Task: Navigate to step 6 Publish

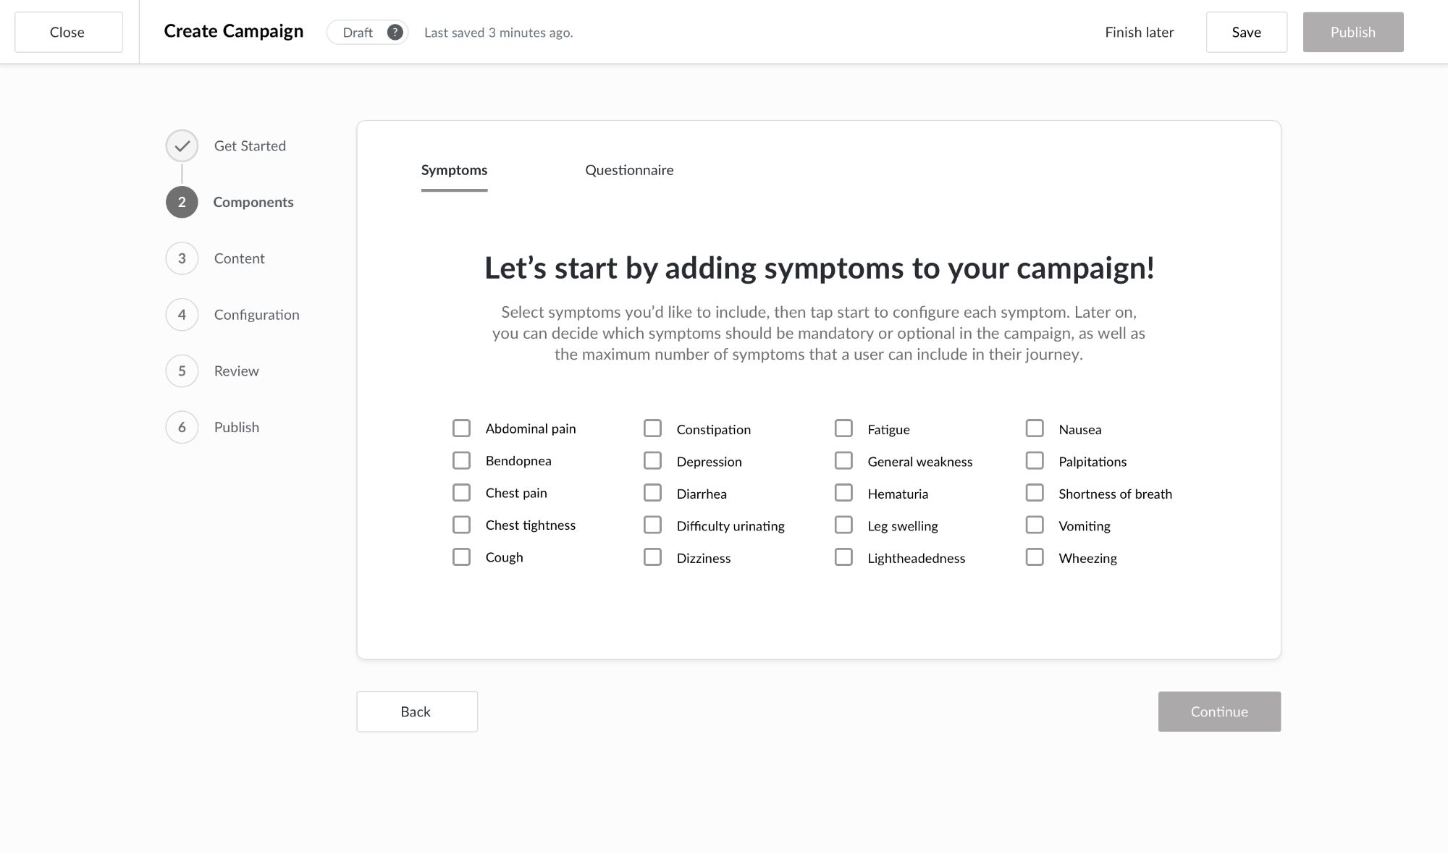Action: (x=181, y=427)
